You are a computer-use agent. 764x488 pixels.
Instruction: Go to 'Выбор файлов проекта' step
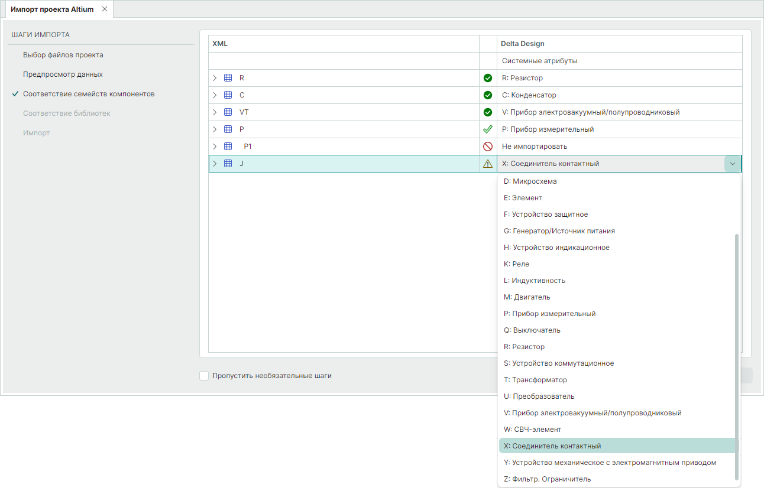(63, 55)
